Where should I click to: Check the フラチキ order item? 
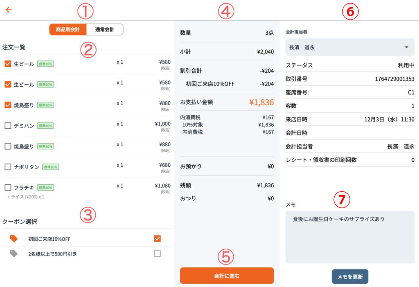point(8,187)
